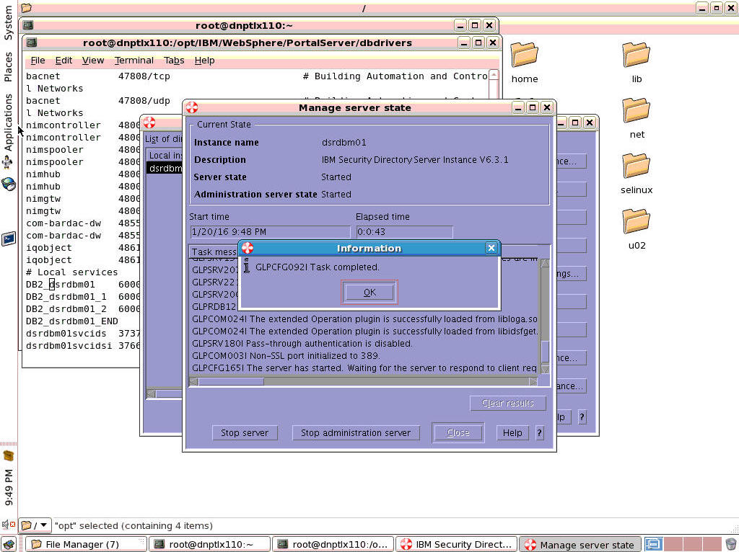739x552 pixels.
Task: Open the Applications panel menu
Action: pyautogui.click(x=8, y=123)
